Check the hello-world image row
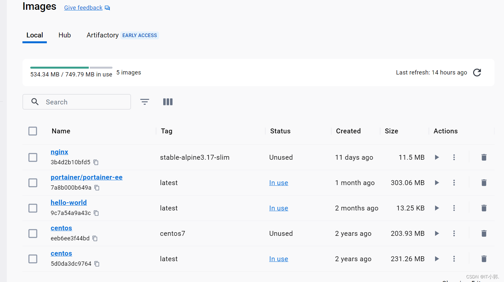This screenshot has height=282, width=504. [33, 208]
